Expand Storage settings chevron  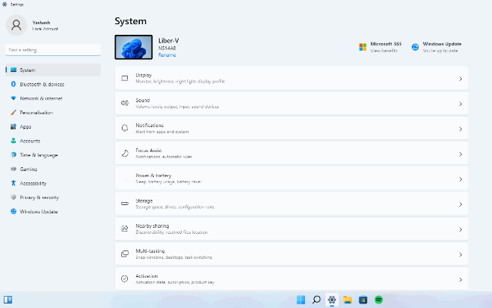460,204
